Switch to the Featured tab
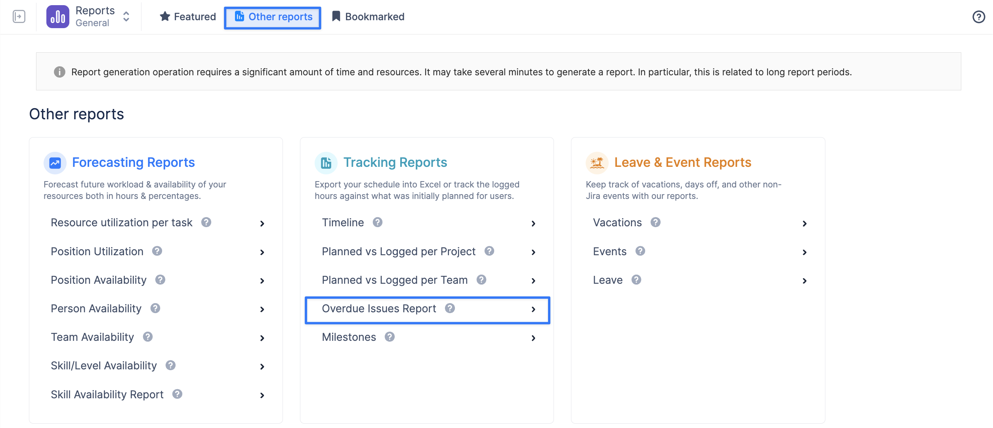Screen dimensions: 993x428 (x=188, y=17)
